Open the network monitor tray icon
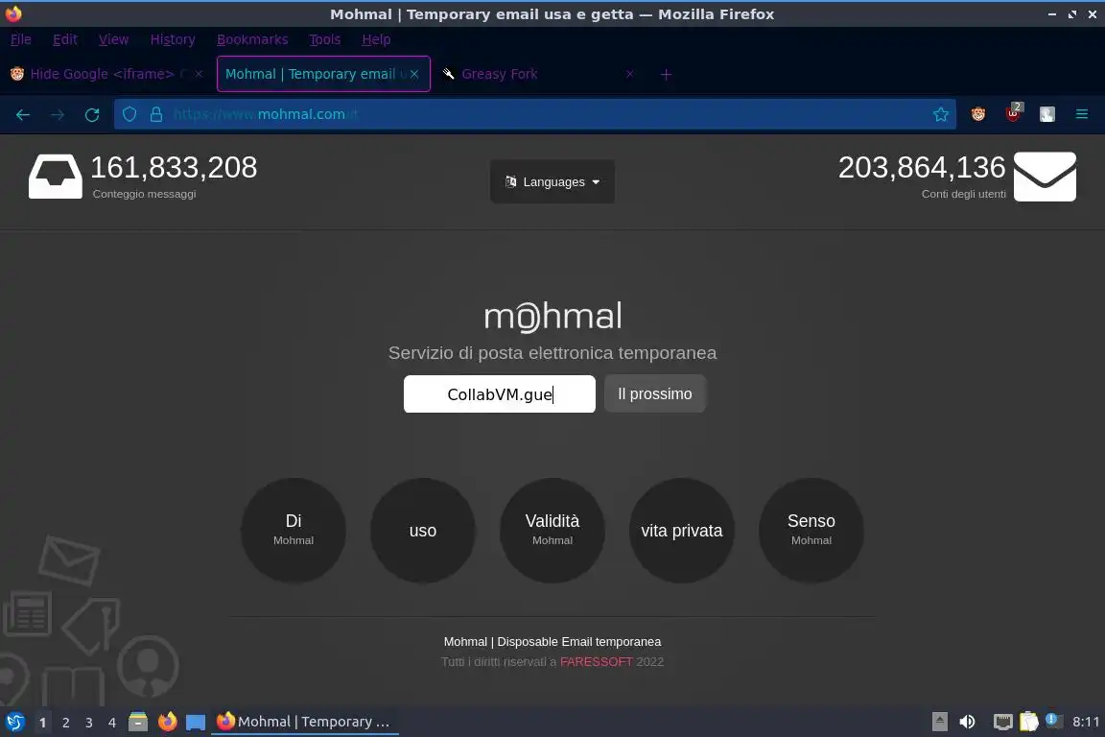This screenshot has width=1105, height=737. [1002, 722]
